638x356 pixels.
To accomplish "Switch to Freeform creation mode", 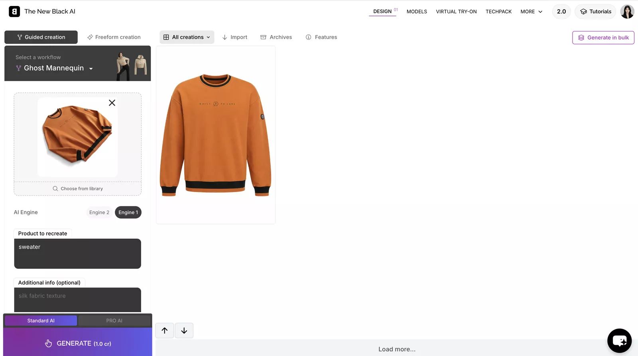I will point(114,37).
